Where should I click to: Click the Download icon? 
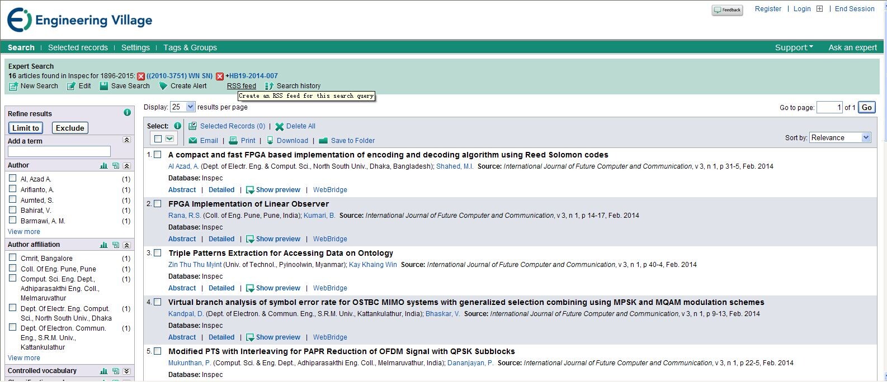(x=270, y=141)
